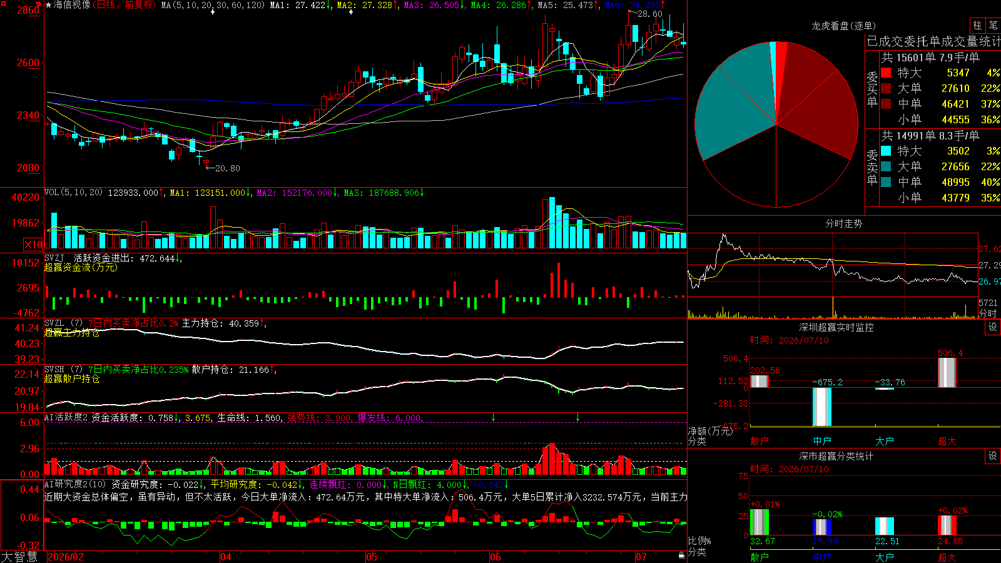Switch pie view to 柱 bar mode

point(977,25)
